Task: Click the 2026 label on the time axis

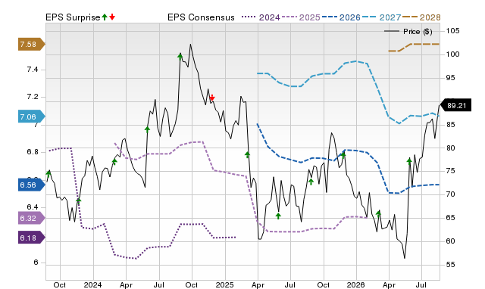Action: pos(356,284)
